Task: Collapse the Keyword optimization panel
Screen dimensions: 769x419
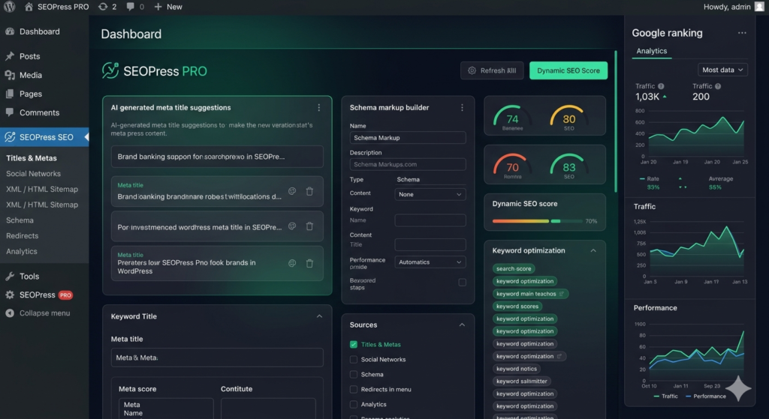Action: [593, 250]
